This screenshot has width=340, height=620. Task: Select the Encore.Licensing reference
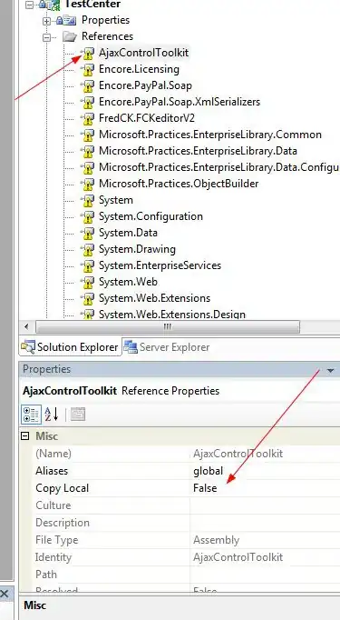click(x=139, y=69)
